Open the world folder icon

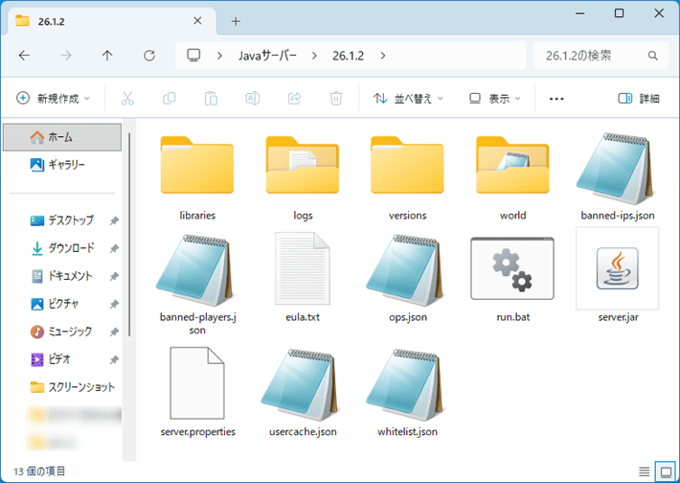click(512, 165)
